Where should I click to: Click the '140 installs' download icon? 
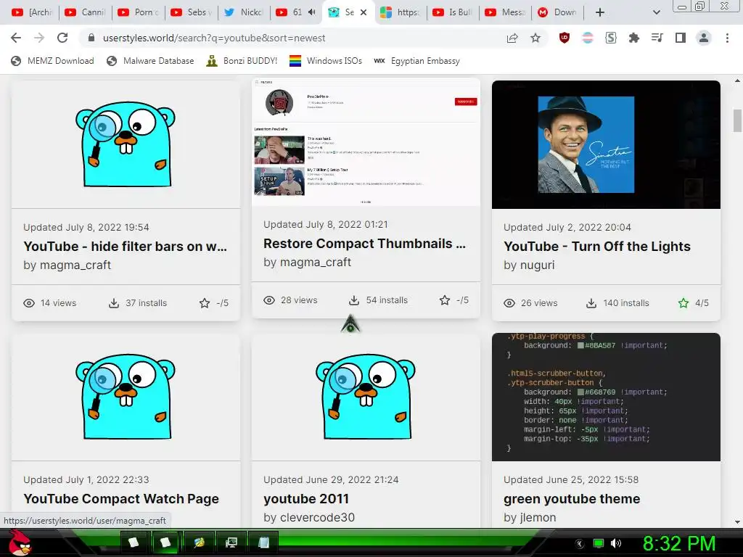click(591, 303)
